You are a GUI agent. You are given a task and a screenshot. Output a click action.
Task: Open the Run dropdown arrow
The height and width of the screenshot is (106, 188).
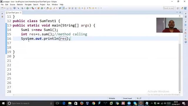coord(30,8)
